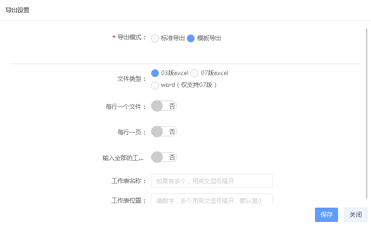Image resolution: width=371 pixels, height=226 pixels.
Task: Click the 关闭 button
Action: 355,215
